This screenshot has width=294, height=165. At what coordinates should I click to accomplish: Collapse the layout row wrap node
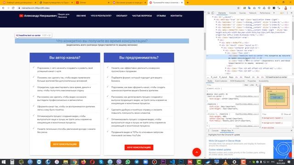click(x=224, y=50)
